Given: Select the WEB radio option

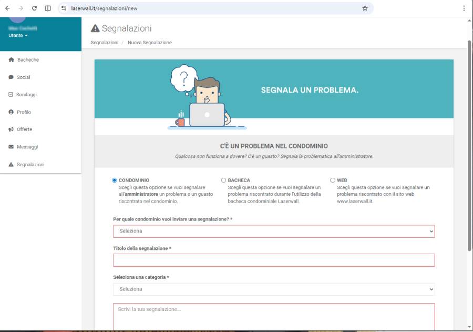Looking at the screenshot, I should pos(333,180).
